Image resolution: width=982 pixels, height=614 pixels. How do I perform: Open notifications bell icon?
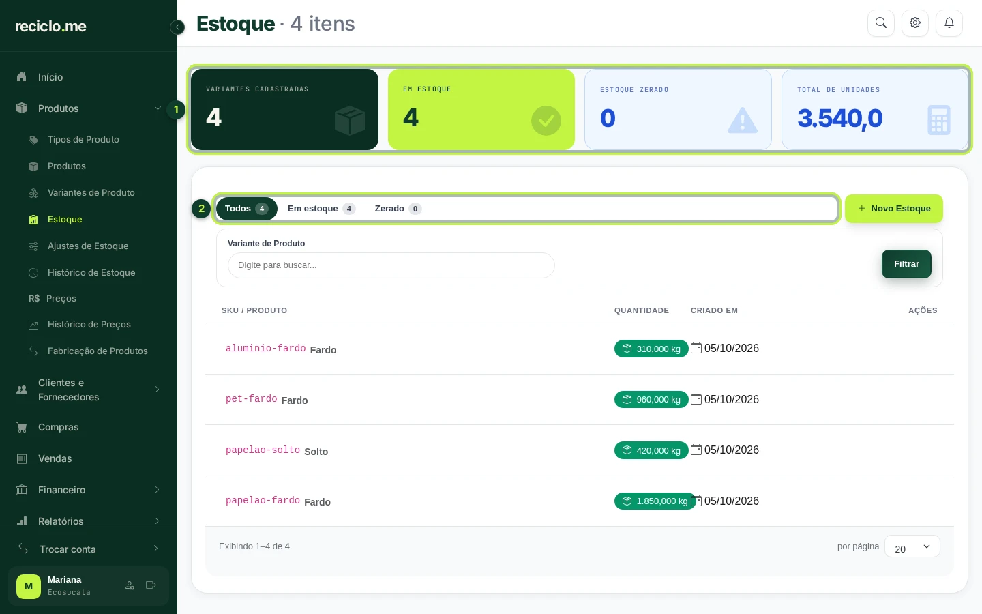[949, 23]
